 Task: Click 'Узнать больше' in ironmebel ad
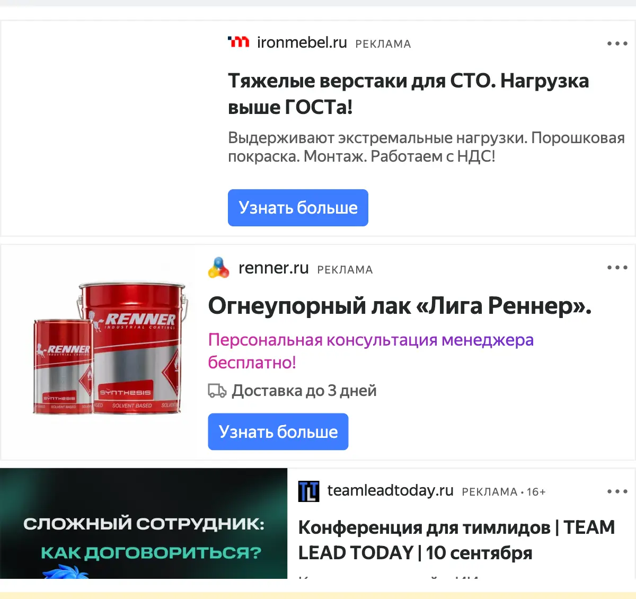pyautogui.click(x=298, y=208)
